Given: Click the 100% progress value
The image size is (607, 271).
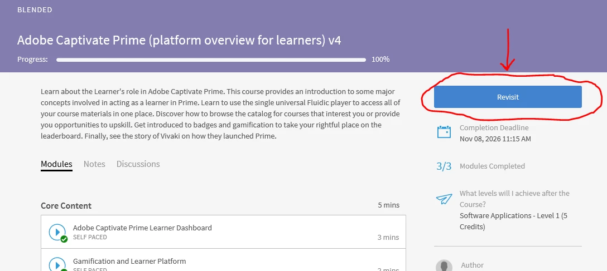Looking at the screenshot, I should pos(380,60).
